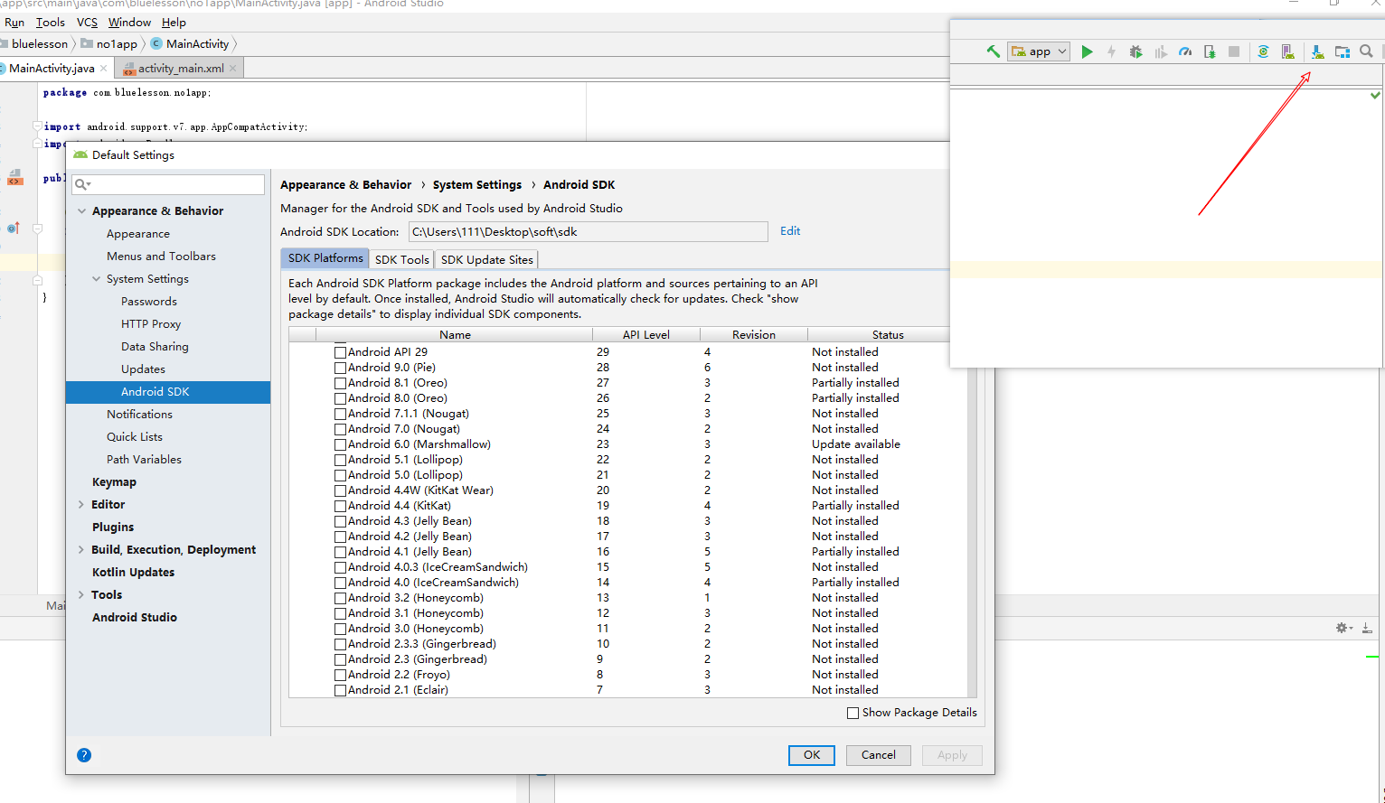Click the gear icon in bottom panel
The height and width of the screenshot is (803, 1385).
[x=1343, y=628]
